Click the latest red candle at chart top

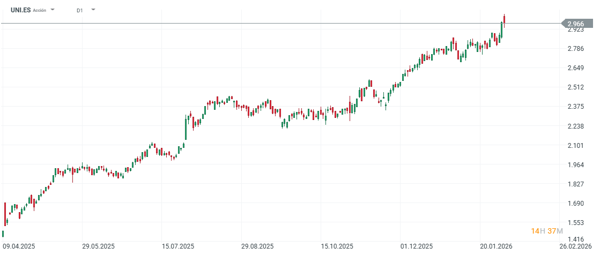click(504, 20)
